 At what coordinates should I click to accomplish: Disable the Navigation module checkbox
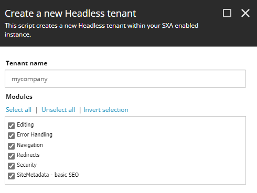click(x=11, y=146)
